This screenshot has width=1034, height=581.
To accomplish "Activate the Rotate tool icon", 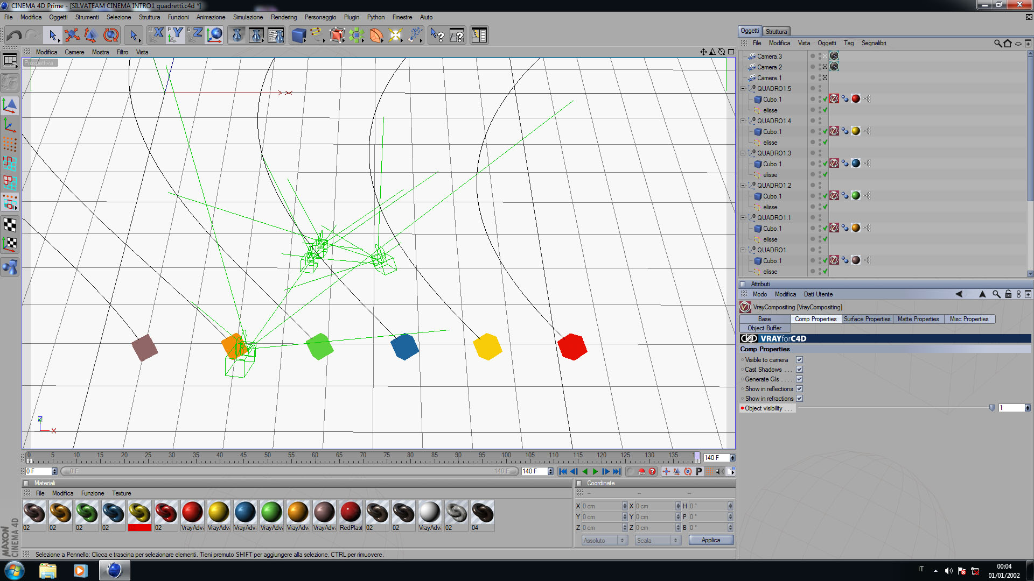I will (x=111, y=36).
